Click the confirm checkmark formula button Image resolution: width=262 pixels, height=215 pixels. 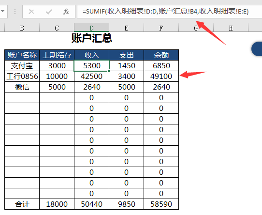tap(49, 12)
